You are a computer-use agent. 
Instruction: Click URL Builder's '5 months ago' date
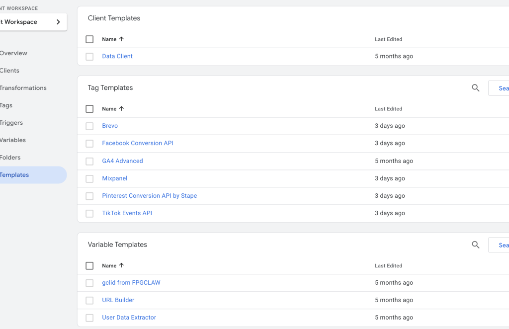(394, 300)
